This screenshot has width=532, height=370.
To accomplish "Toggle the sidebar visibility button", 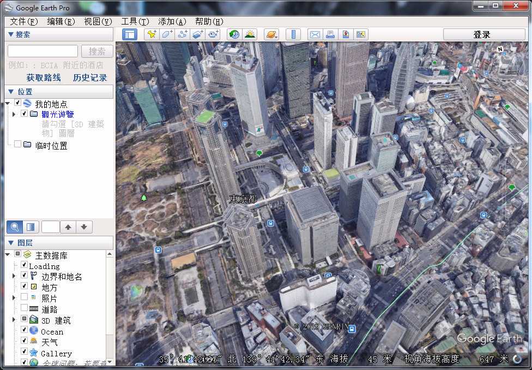I will pyautogui.click(x=130, y=34).
